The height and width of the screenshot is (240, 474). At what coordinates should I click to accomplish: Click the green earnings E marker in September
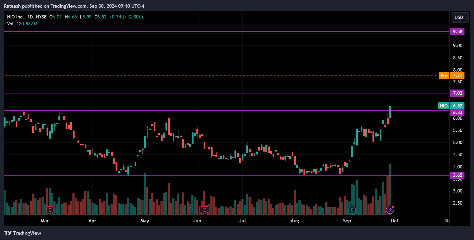(x=352, y=210)
